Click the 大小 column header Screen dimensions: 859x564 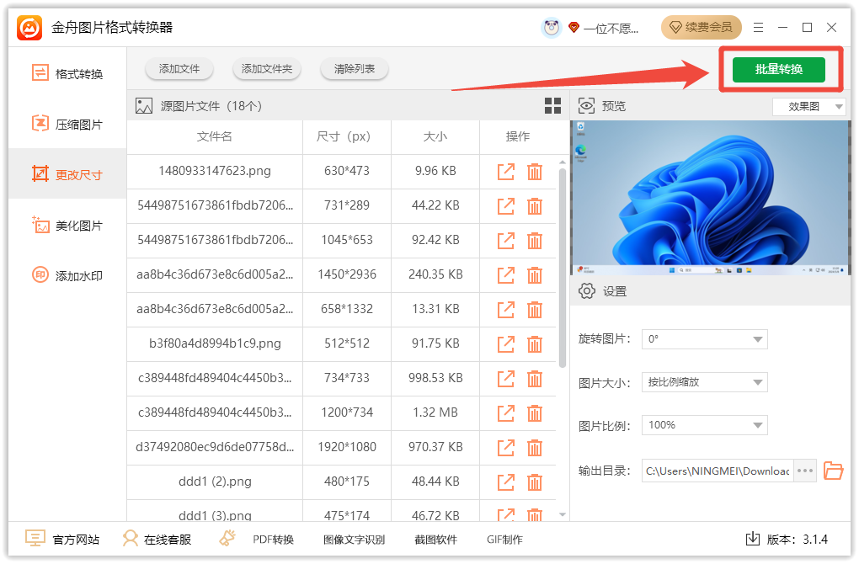(435, 136)
